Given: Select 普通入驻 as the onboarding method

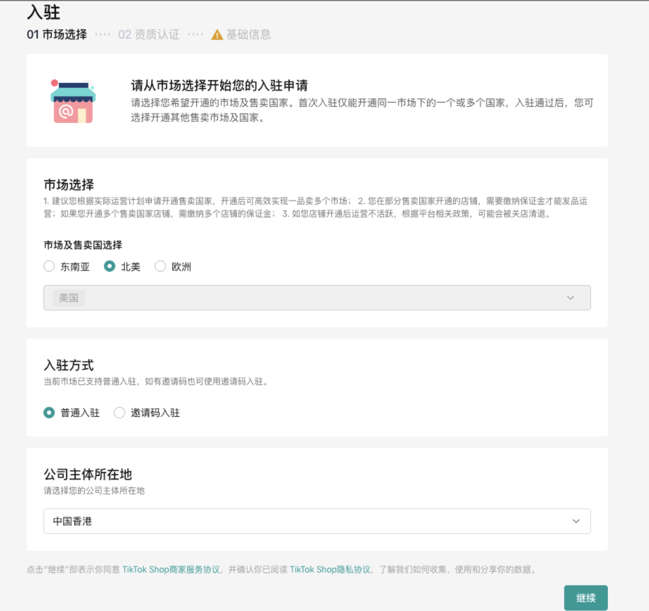Looking at the screenshot, I should (49, 413).
